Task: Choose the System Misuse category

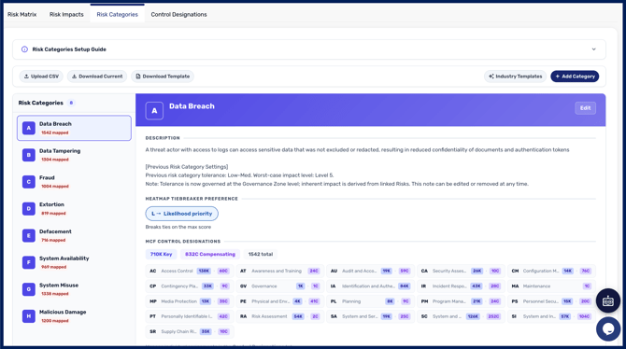Action: pos(74,289)
